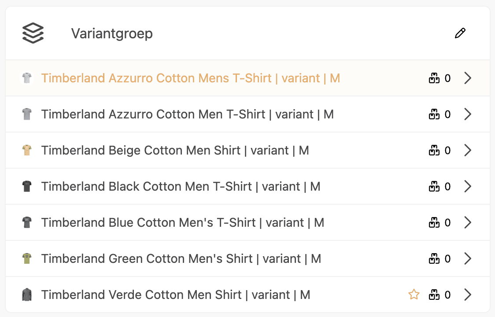The width and height of the screenshot is (495, 317).
Task: Select Timberland Blue Cotton Men's T-Shirt variant
Action: point(182,223)
